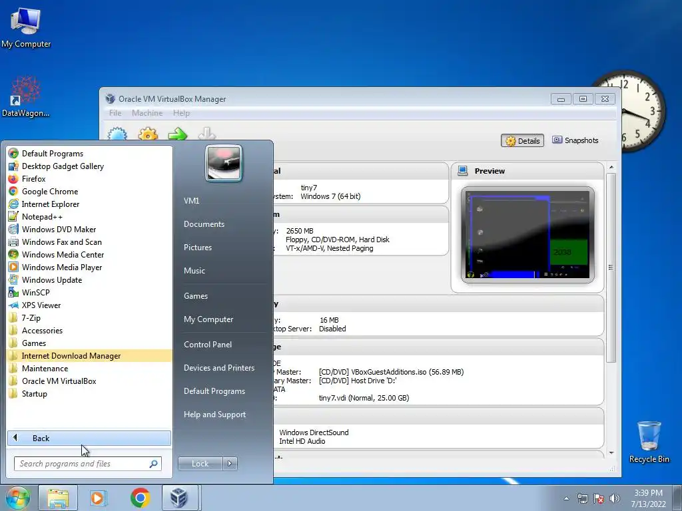Image resolution: width=682 pixels, height=511 pixels.
Task: Click the Discard down-arrow toolbar icon in VirtualBox
Action: (207, 133)
